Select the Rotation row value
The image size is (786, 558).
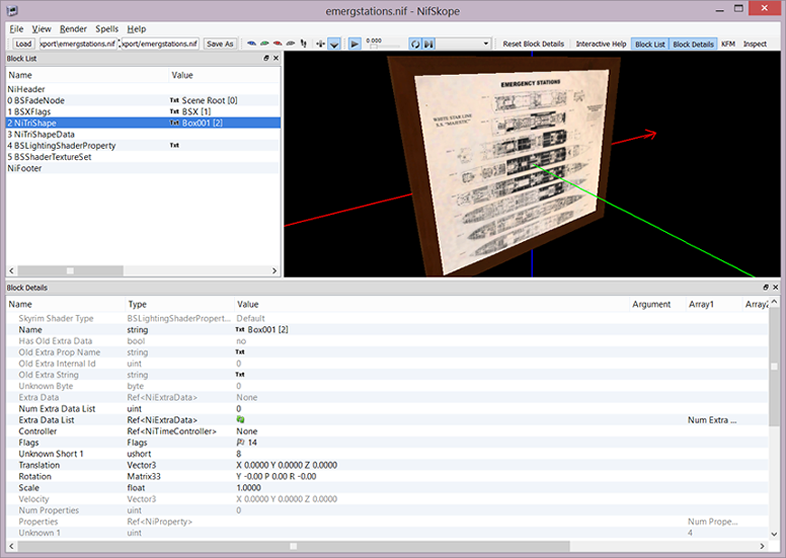tap(276, 477)
